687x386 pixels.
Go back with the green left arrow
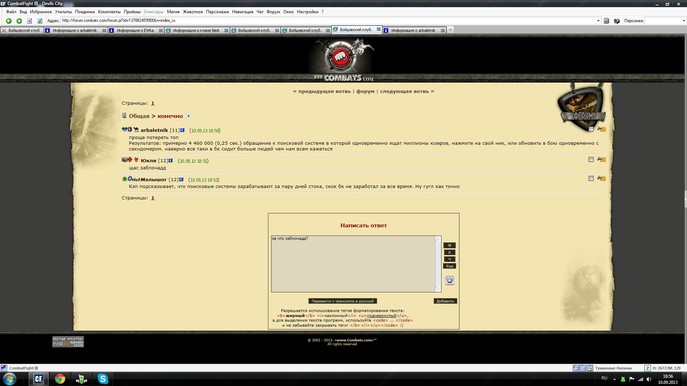tap(9, 21)
